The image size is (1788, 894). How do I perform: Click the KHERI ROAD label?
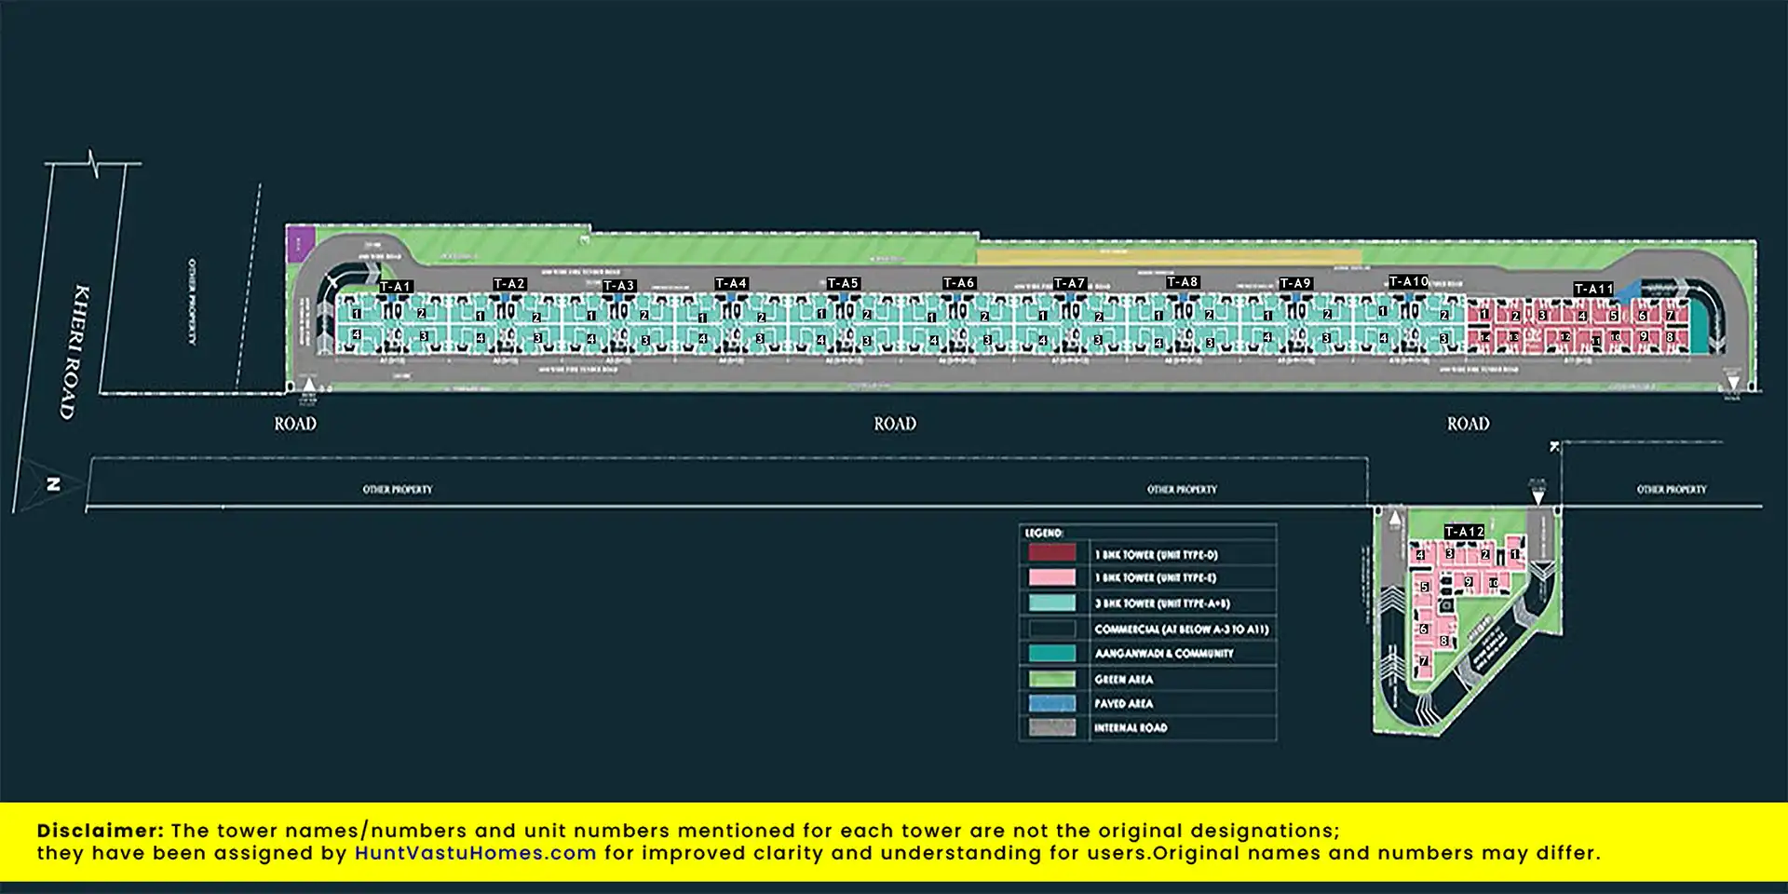point(74,351)
